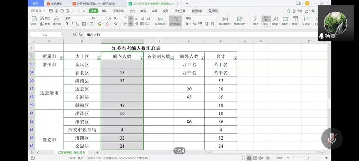Click the Redo arrow icon
This screenshot has width=359, height=161.
[79, 11]
